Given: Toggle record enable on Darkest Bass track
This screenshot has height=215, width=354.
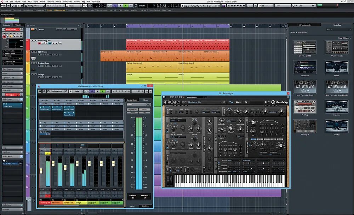Looking at the screenshot, I should coord(40,66).
